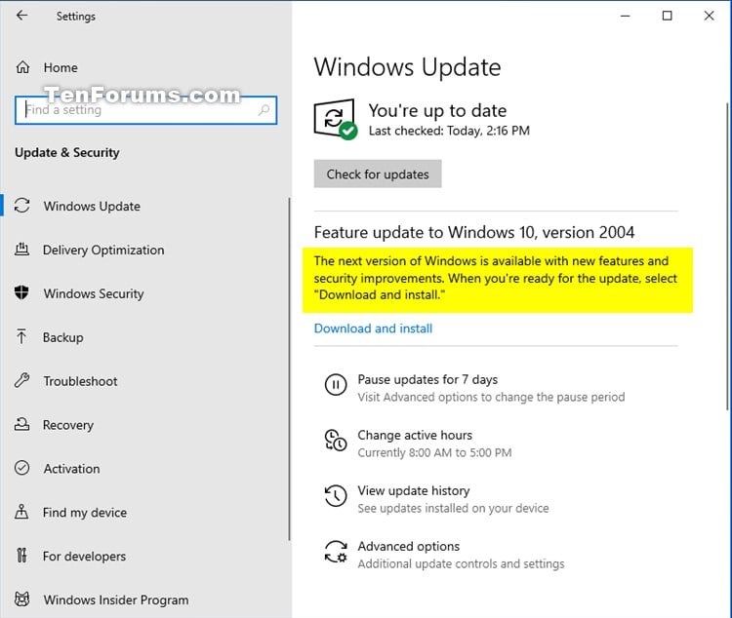This screenshot has width=732, height=618.
Task: Click the For developers tools icon
Action: [21, 556]
